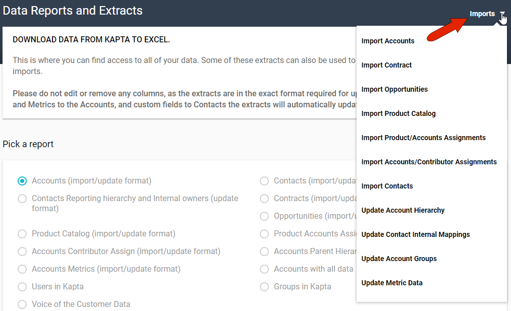Select Update Account Hierarchy

click(403, 210)
